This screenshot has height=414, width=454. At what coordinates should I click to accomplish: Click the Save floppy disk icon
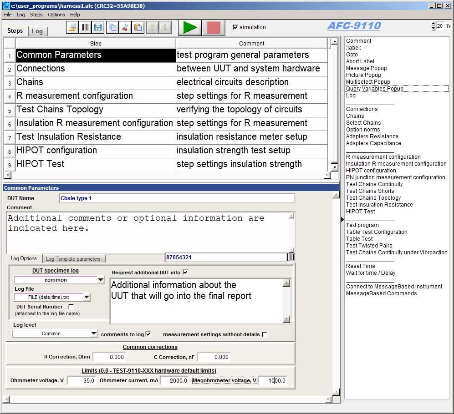point(98,27)
